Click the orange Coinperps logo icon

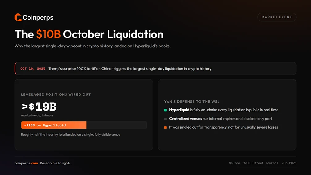click(18, 17)
